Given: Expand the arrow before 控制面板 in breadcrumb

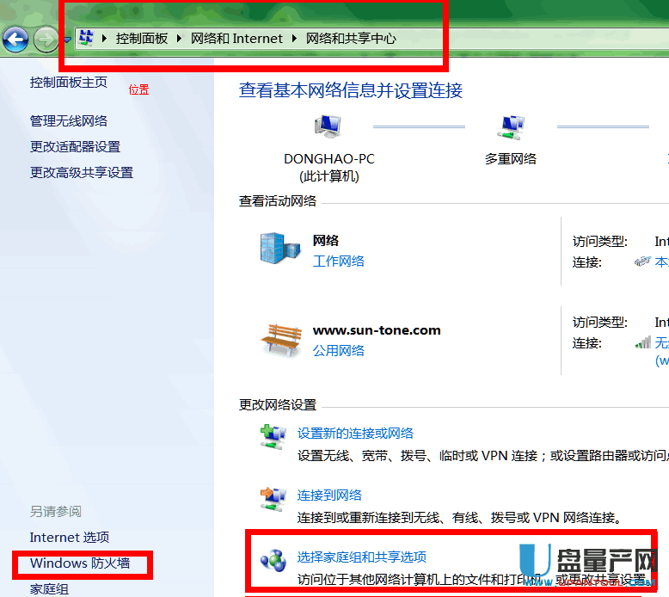Looking at the screenshot, I should tap(106, 39).
